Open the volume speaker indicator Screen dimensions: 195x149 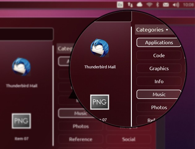[x=176, y=5]
